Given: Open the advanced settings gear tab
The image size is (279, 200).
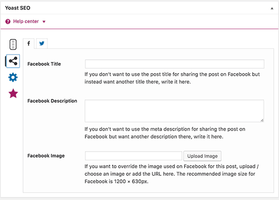Looking at the screenshot, I should (x=13, y=77).
